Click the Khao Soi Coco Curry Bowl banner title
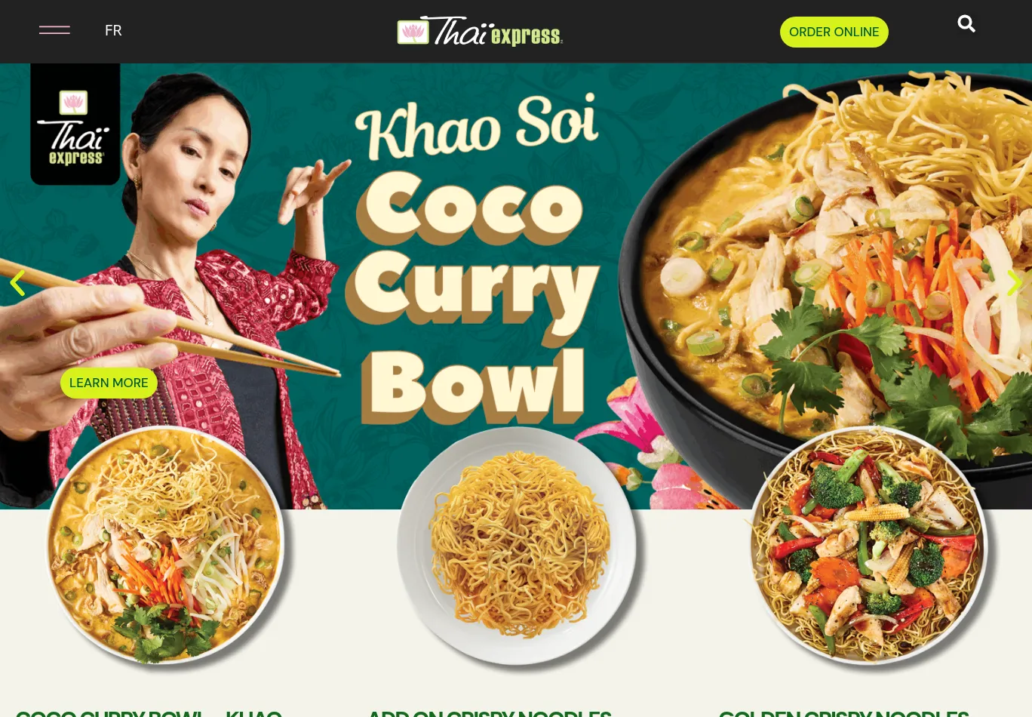This screenshot has width=1032, height=717. (x=473, y=257)
